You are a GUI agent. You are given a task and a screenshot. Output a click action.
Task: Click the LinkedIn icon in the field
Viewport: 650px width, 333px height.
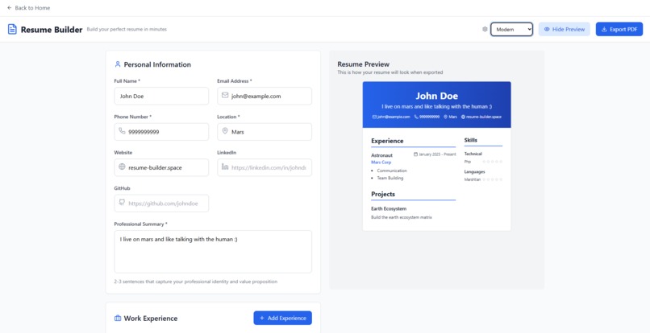(x=225, y=166)
